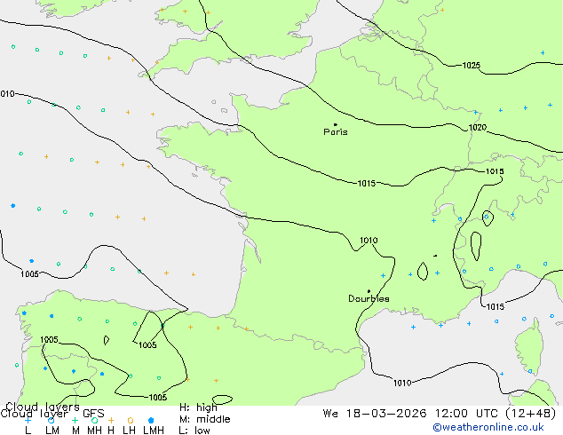Click the '12:00 UTC' time text
The width and height of the screenshot is (563, 435).
(469, 414)
